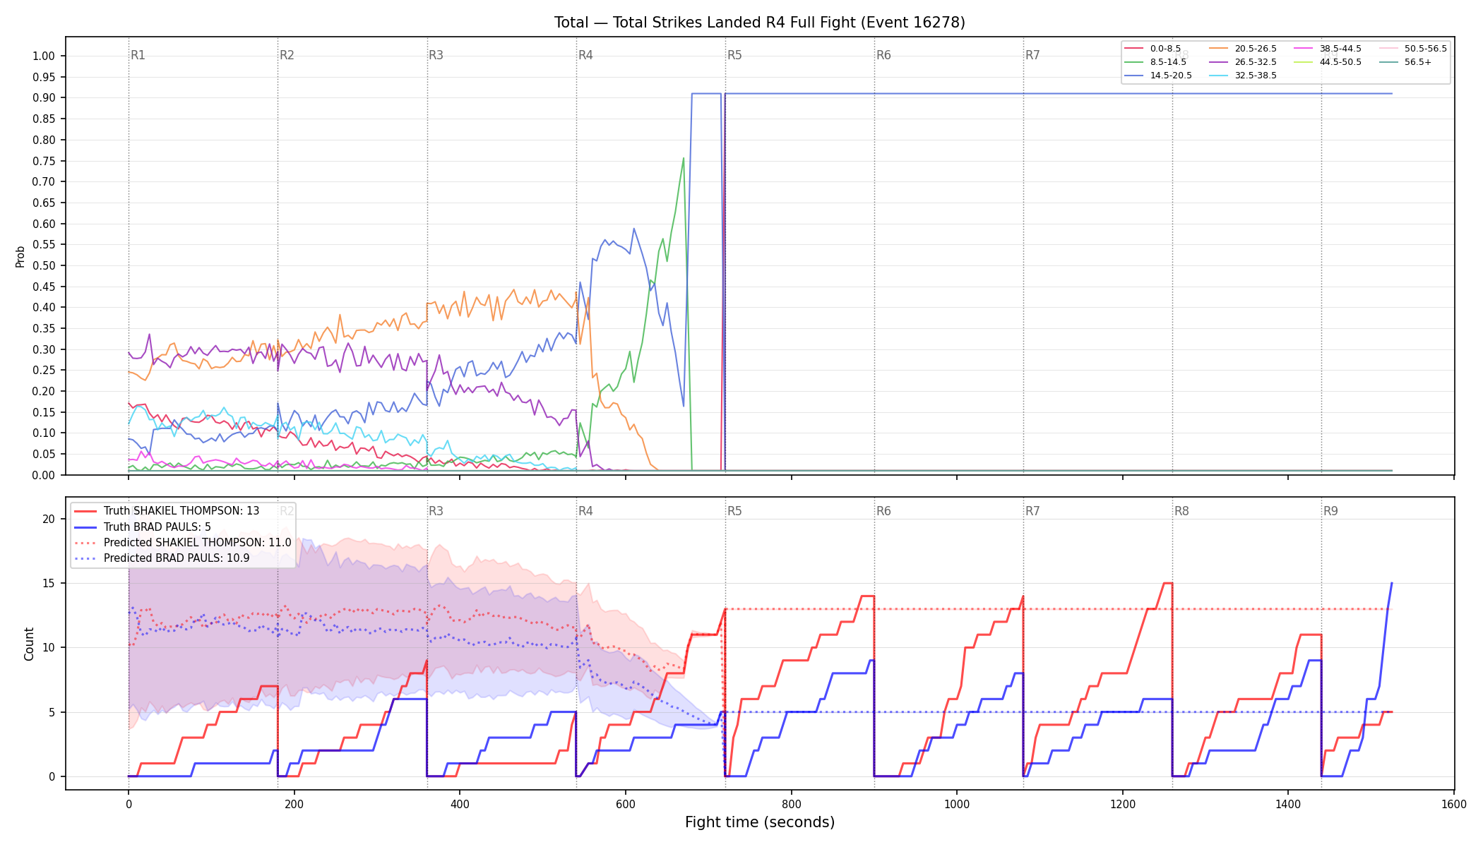This screenshot has width=1483, height=847.
Task: Click the R5 round marker in top chart
Action: point(734,55)
